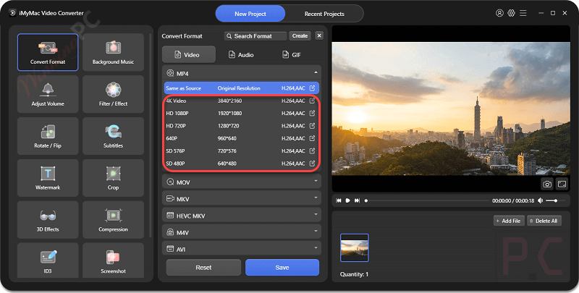Select the Recent Projects tab
The width and height of the screenshot is (579, 293).
coord(324,14)
